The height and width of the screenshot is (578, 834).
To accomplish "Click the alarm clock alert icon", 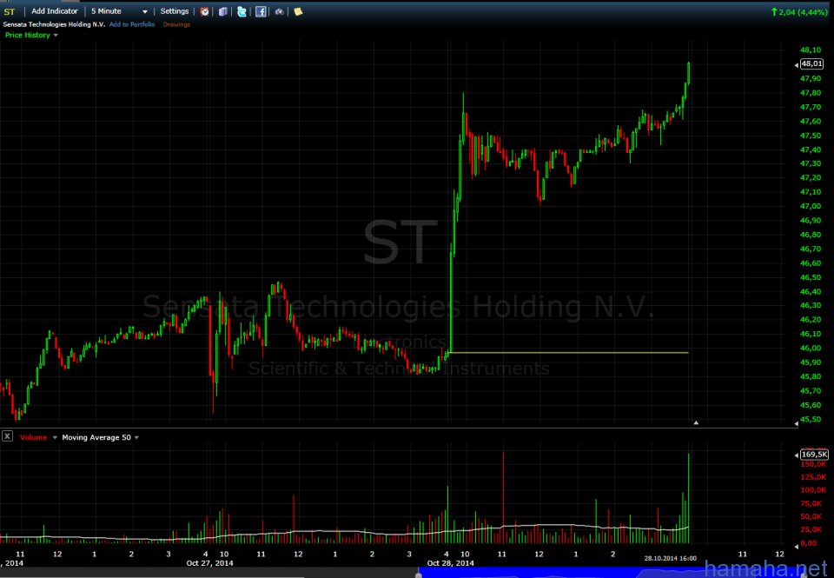I will click(204, 11).
